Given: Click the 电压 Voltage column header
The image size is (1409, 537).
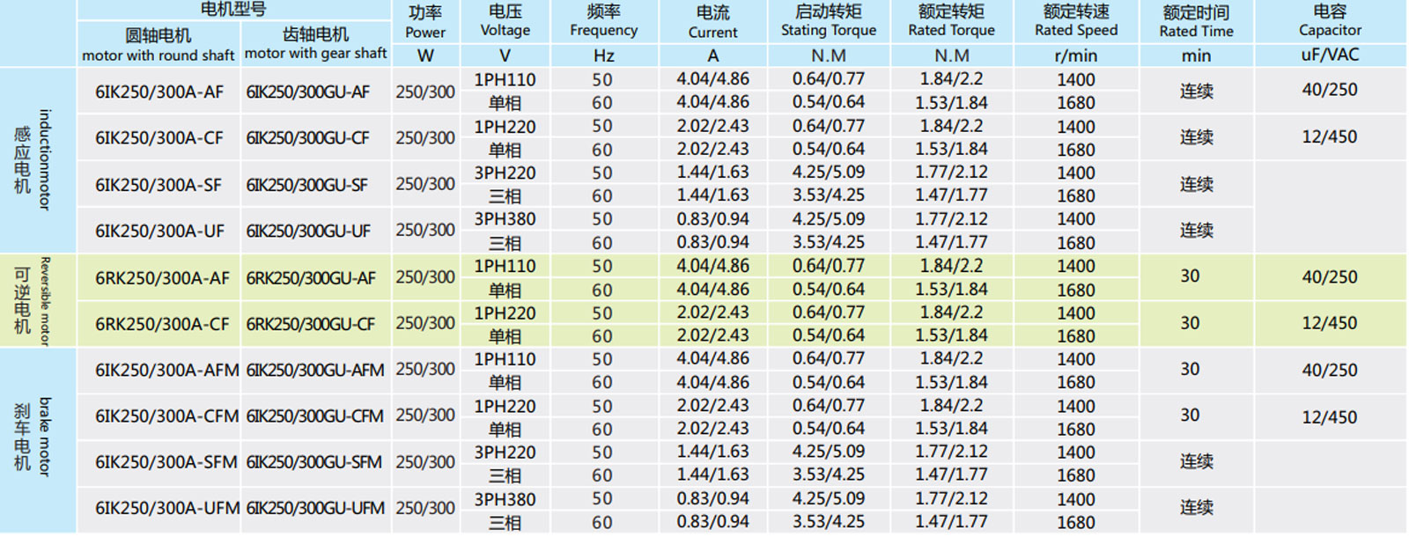Looking at the screenshot, I should point(505,21).
